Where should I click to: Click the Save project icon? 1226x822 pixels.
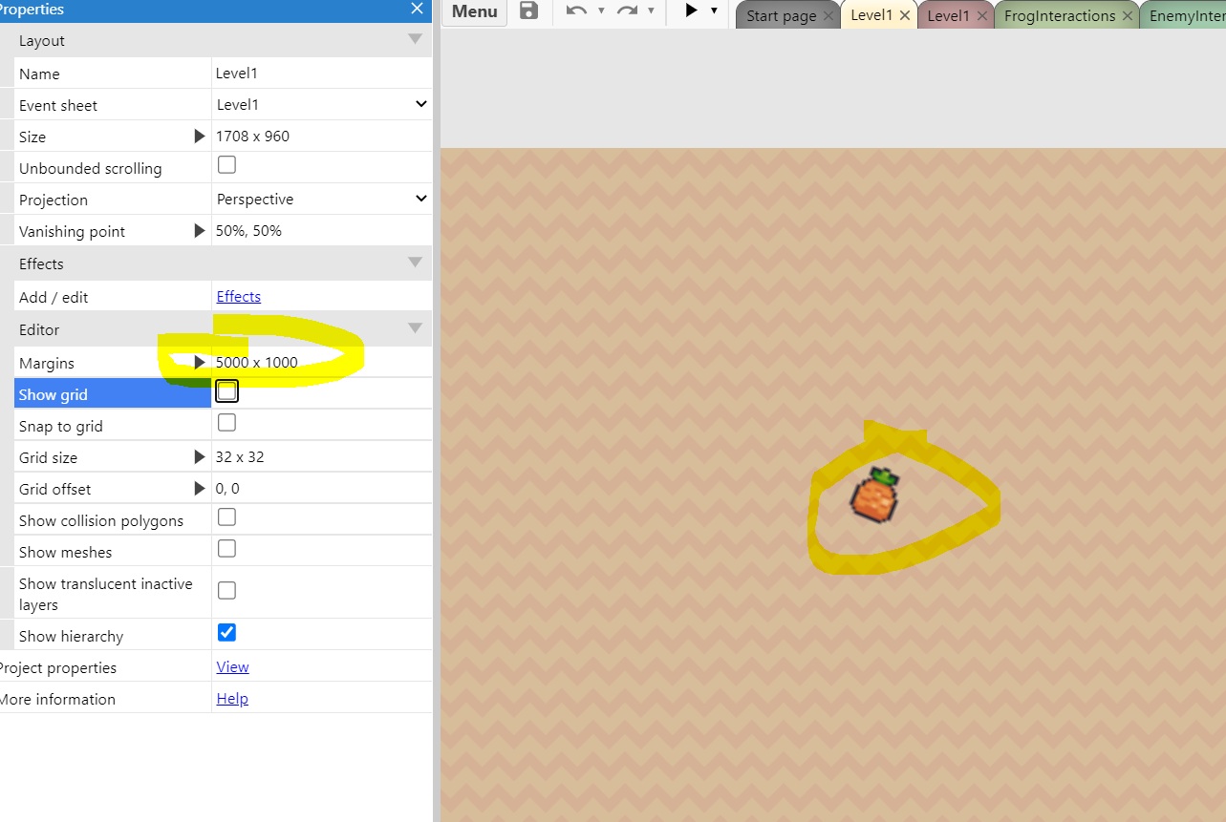point(528,11)
